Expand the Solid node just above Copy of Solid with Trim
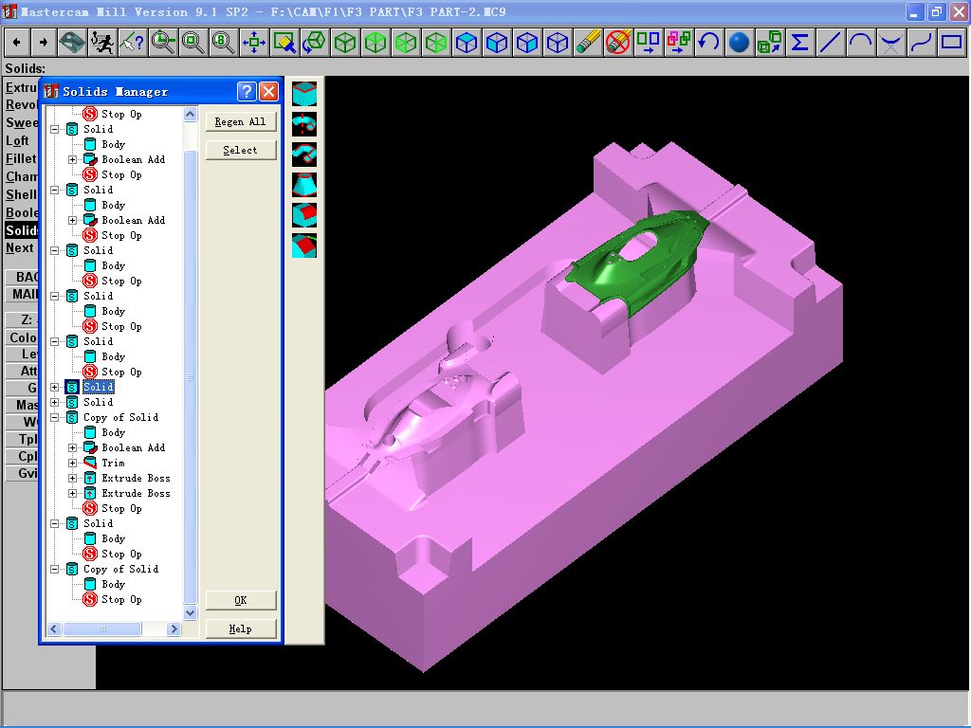 54,402
